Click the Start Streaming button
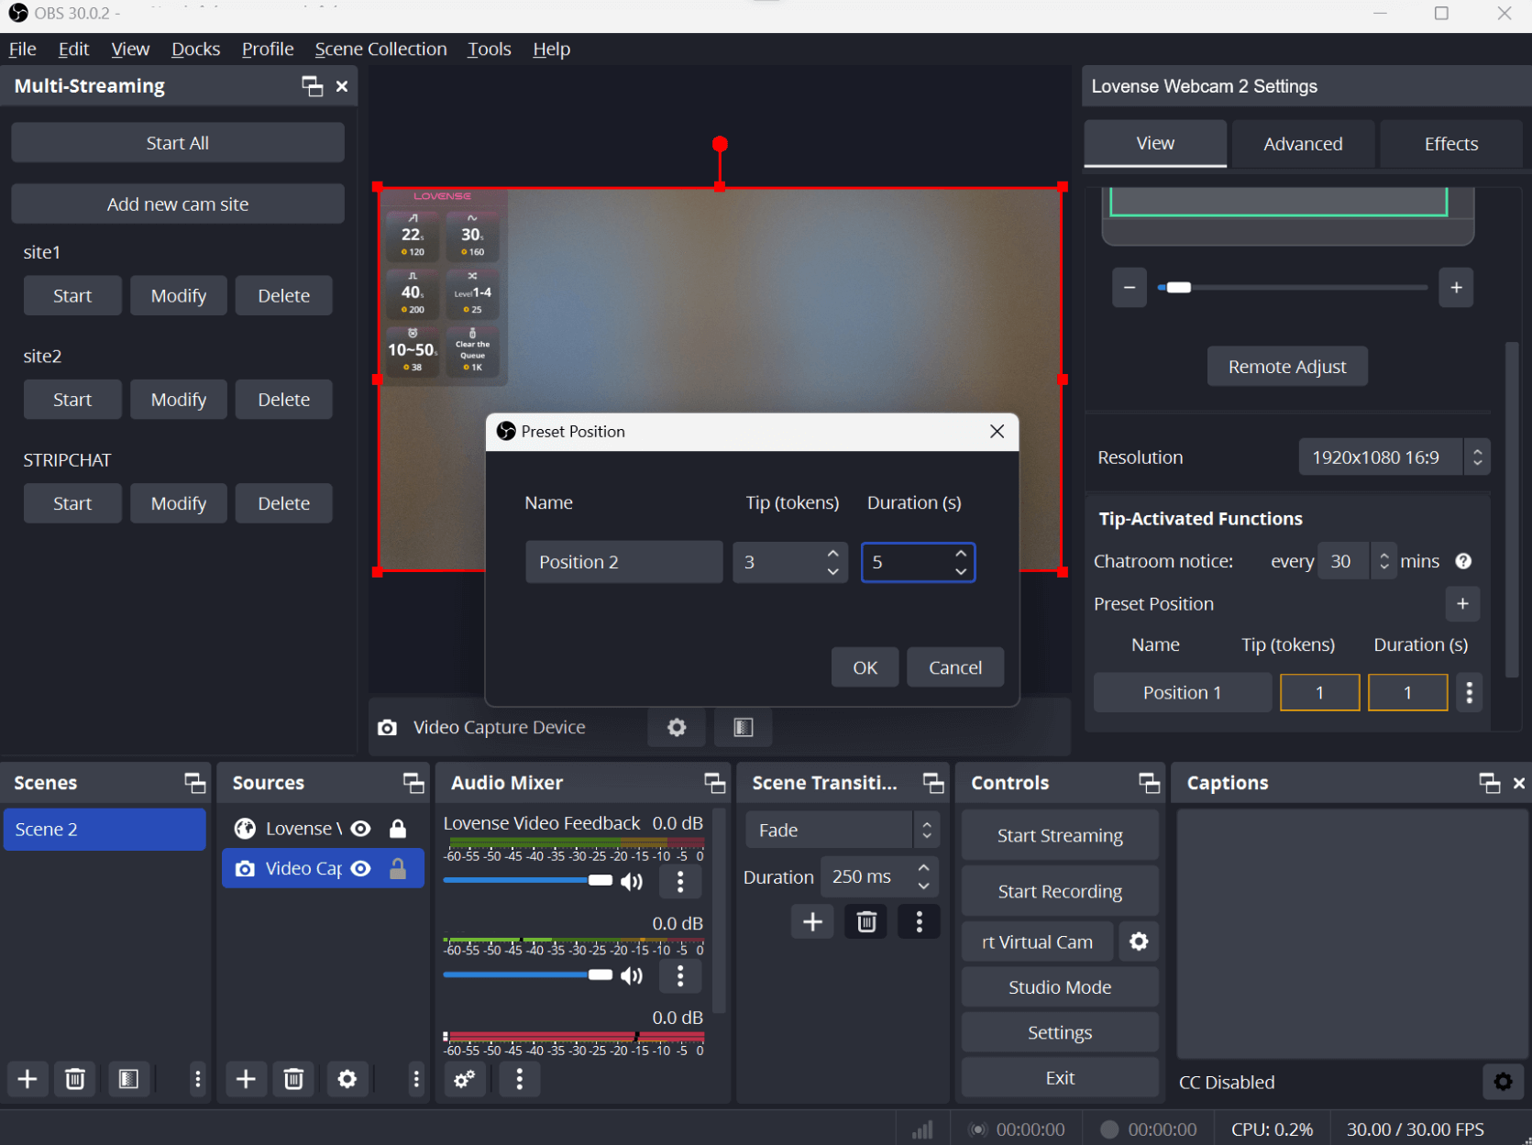 point(1059,835)
